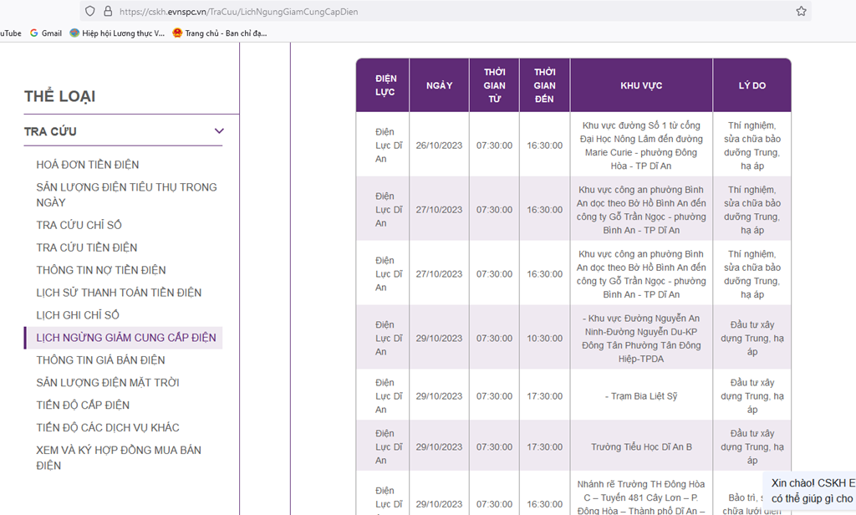This screenshot has width=856, height=515.
Task: Open TIẾN ĐỘ CÁC DỊCH VỤ KHÁC
Action: point(108,427)
